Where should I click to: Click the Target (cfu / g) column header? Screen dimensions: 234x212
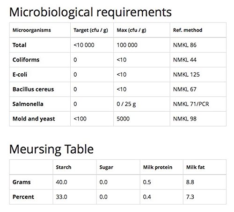click(x=91, y=30)
